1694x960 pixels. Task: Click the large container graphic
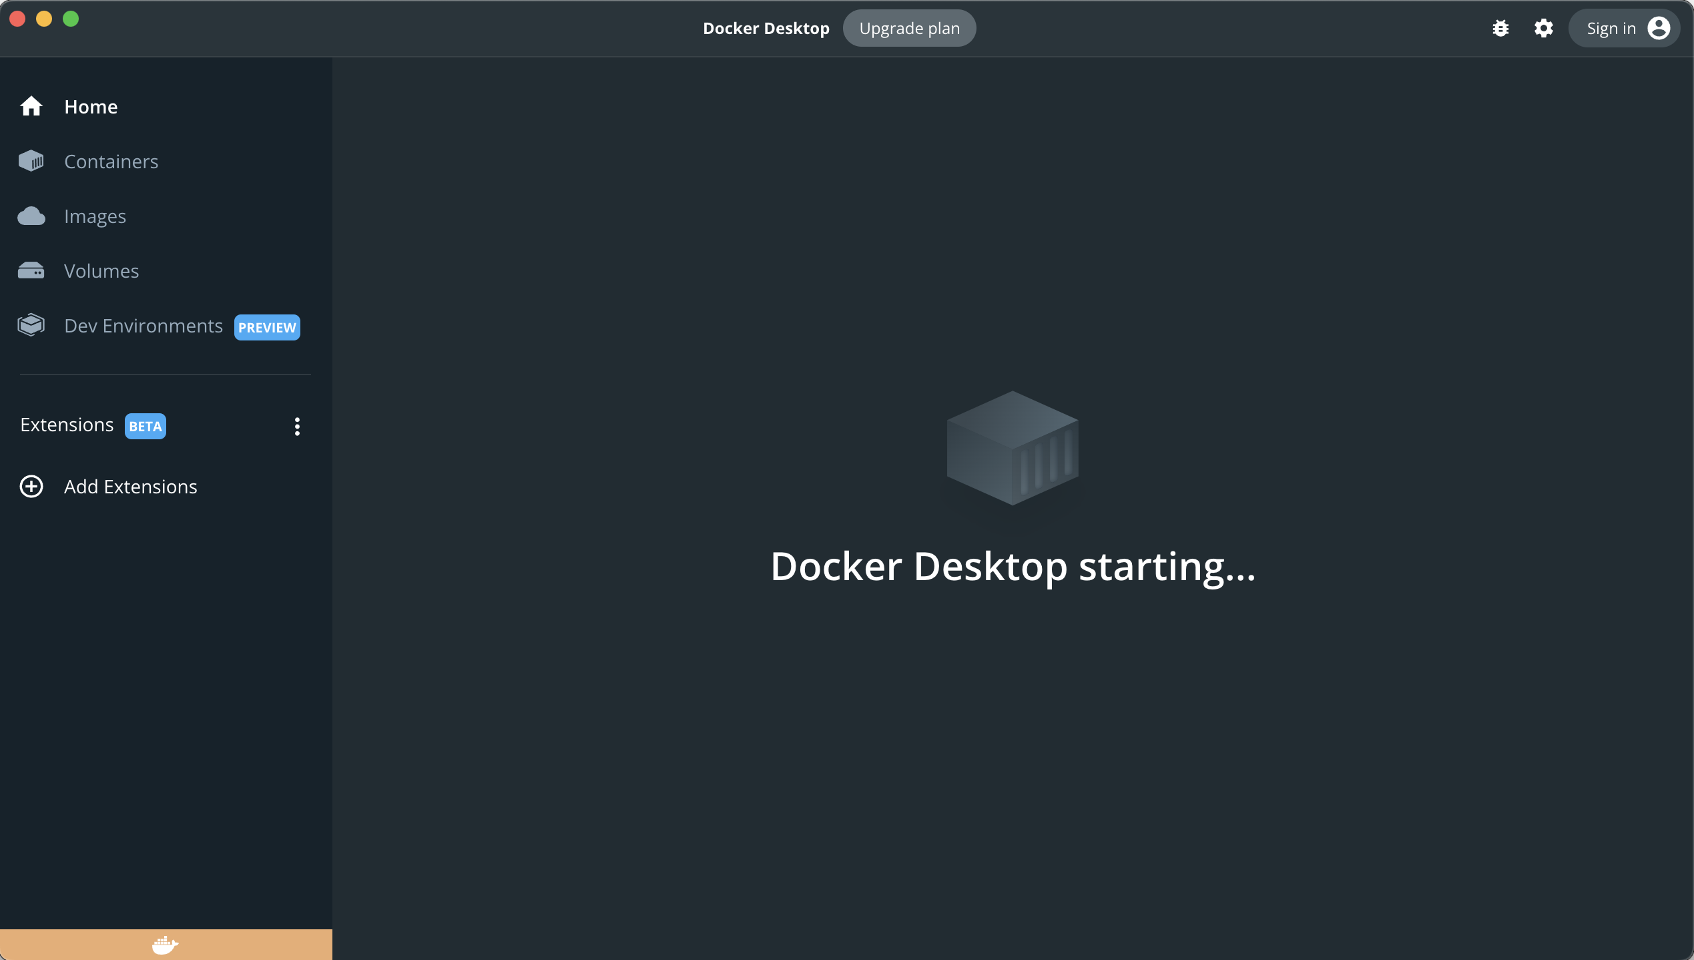pyautogui.click(x=1013, y=448)
